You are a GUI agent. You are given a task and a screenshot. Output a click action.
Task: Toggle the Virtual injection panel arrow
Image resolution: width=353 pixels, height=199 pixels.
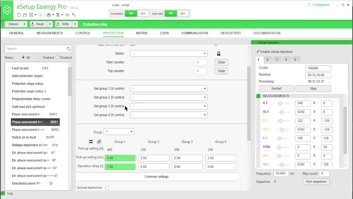tap(253, 42)
